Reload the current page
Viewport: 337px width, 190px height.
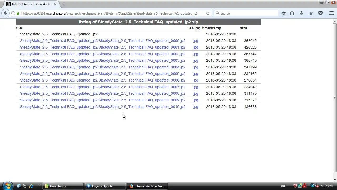(208, 13)
